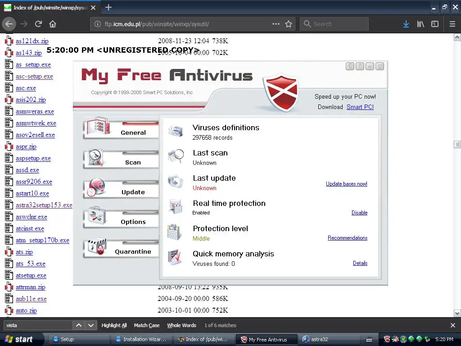Open the atm_setup170b.exe file link
The height and width of the screenshot is (346, 461).
tap(43, 240)
